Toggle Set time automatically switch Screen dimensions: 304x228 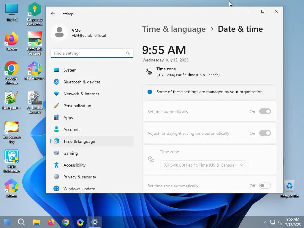coord(265,112)
